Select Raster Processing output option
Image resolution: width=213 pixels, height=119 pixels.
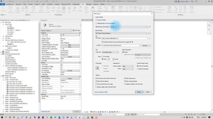[x=137, y=69]
